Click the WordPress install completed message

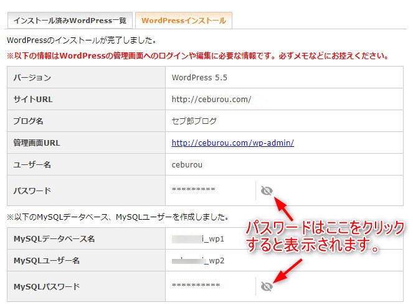click(82, 40)
